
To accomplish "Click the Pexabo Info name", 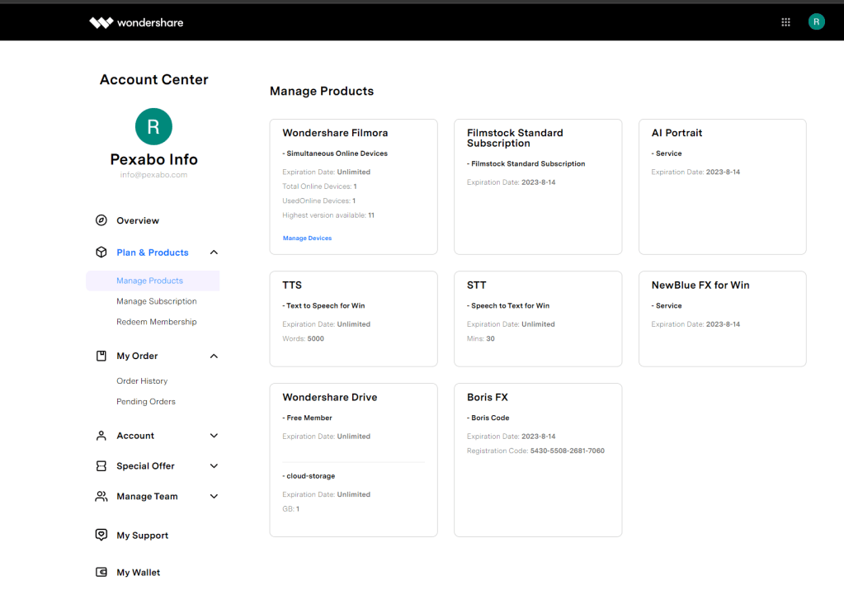I will pyautogui.click(x=154, y=159).
